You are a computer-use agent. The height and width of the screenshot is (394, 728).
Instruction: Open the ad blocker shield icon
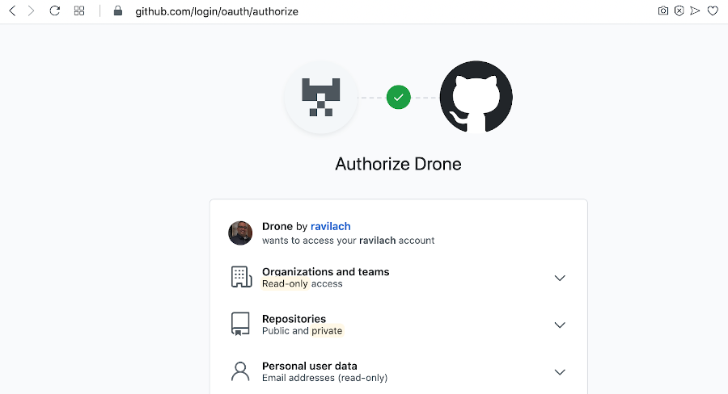[x=679, y=10]
